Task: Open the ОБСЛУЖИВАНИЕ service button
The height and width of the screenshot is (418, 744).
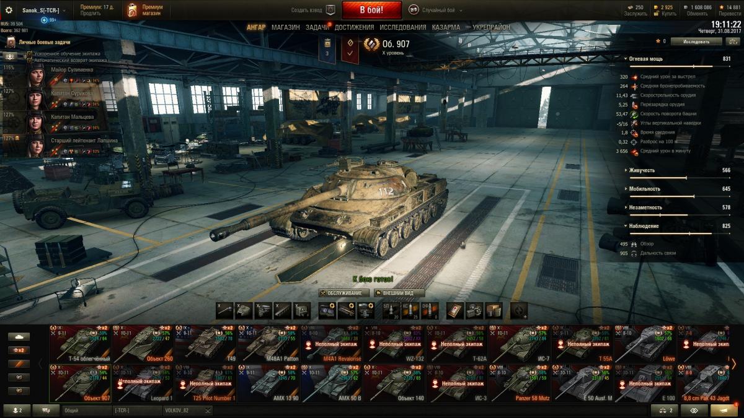Action: pyautogui.click(x=344, y=293)
